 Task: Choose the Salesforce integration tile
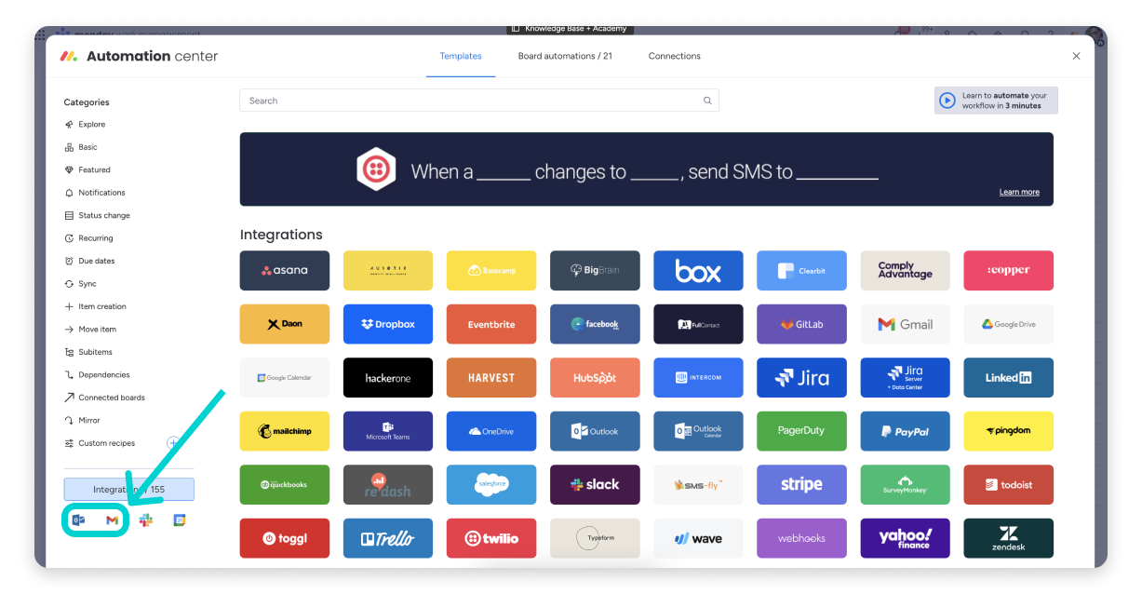click(491, 485)
